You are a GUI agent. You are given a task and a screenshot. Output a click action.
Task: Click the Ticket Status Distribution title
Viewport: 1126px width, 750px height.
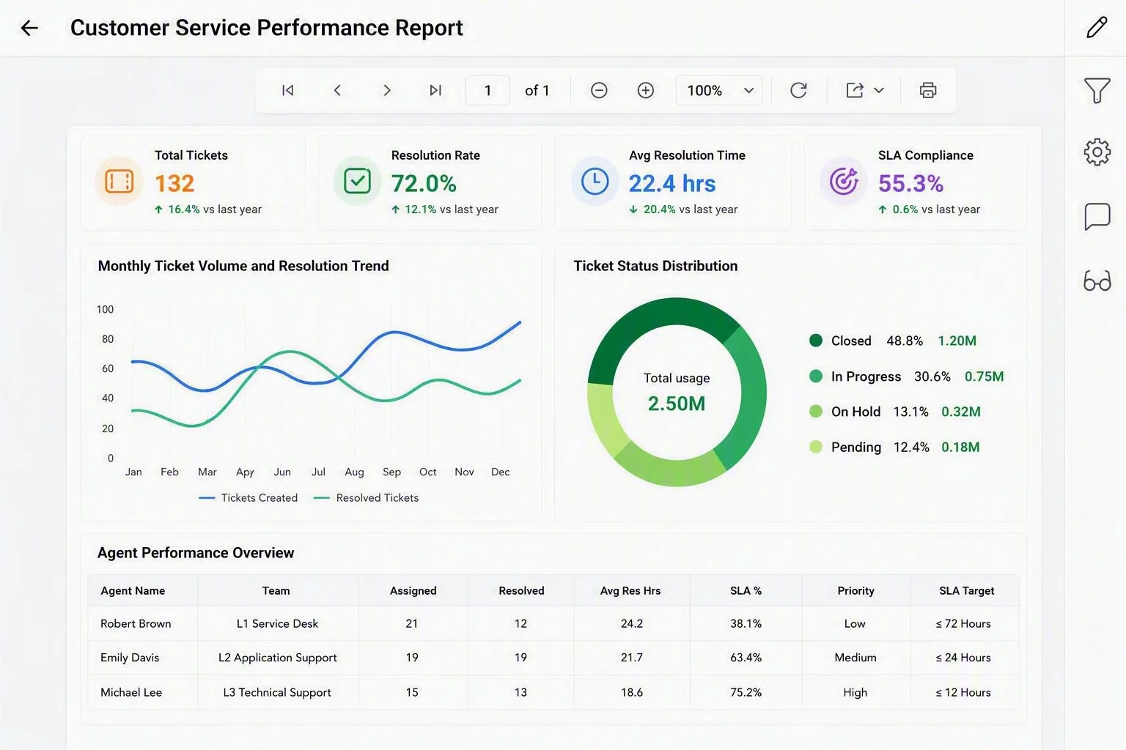coord(655,266)
